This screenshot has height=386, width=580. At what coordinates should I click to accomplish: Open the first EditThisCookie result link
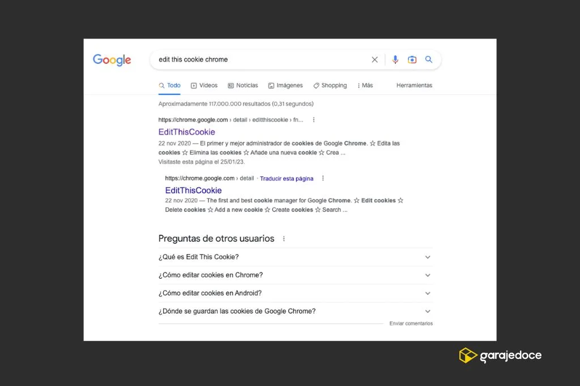coord(186,132)
